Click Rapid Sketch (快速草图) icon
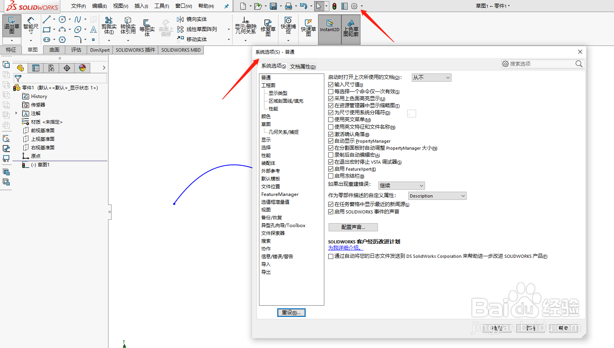Viewport: 614px width, 348px height. (308, 28)
